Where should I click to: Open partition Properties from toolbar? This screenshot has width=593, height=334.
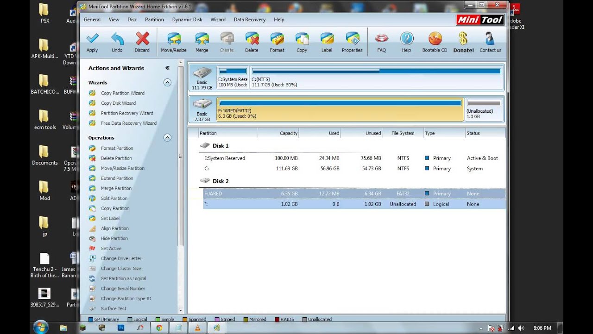point(352,42)
